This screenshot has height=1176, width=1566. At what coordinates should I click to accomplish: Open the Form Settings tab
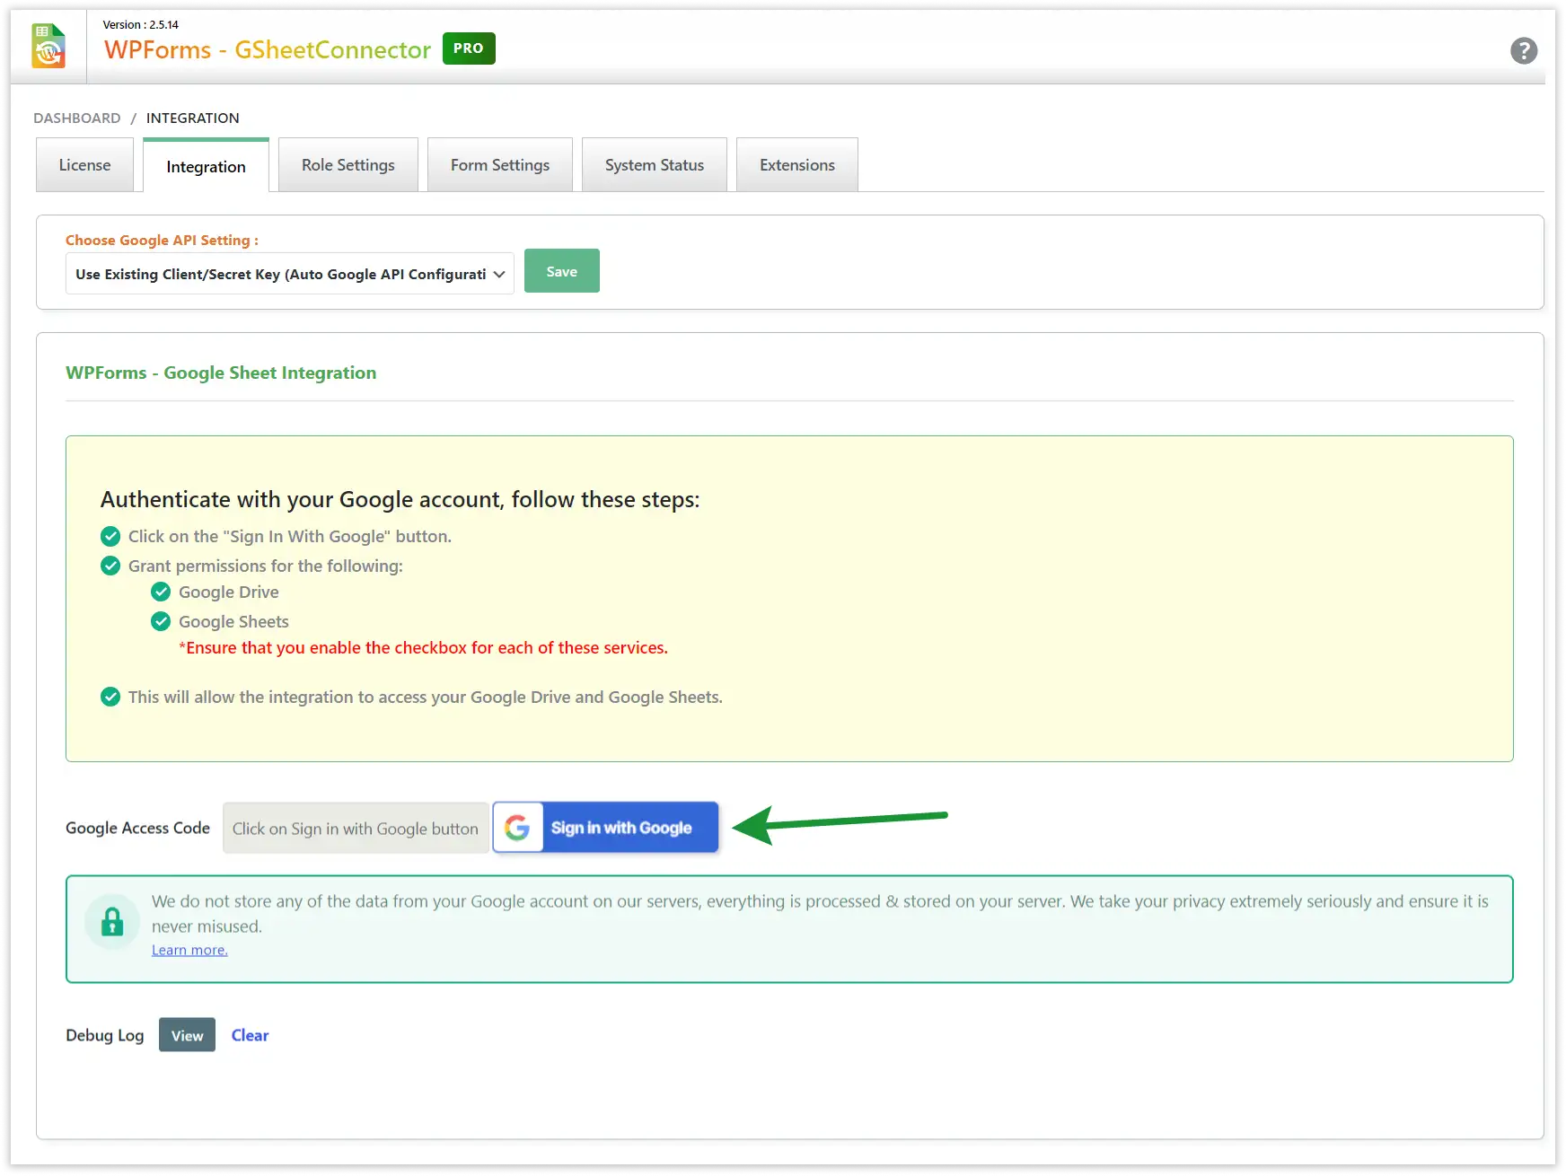[499, 164]
